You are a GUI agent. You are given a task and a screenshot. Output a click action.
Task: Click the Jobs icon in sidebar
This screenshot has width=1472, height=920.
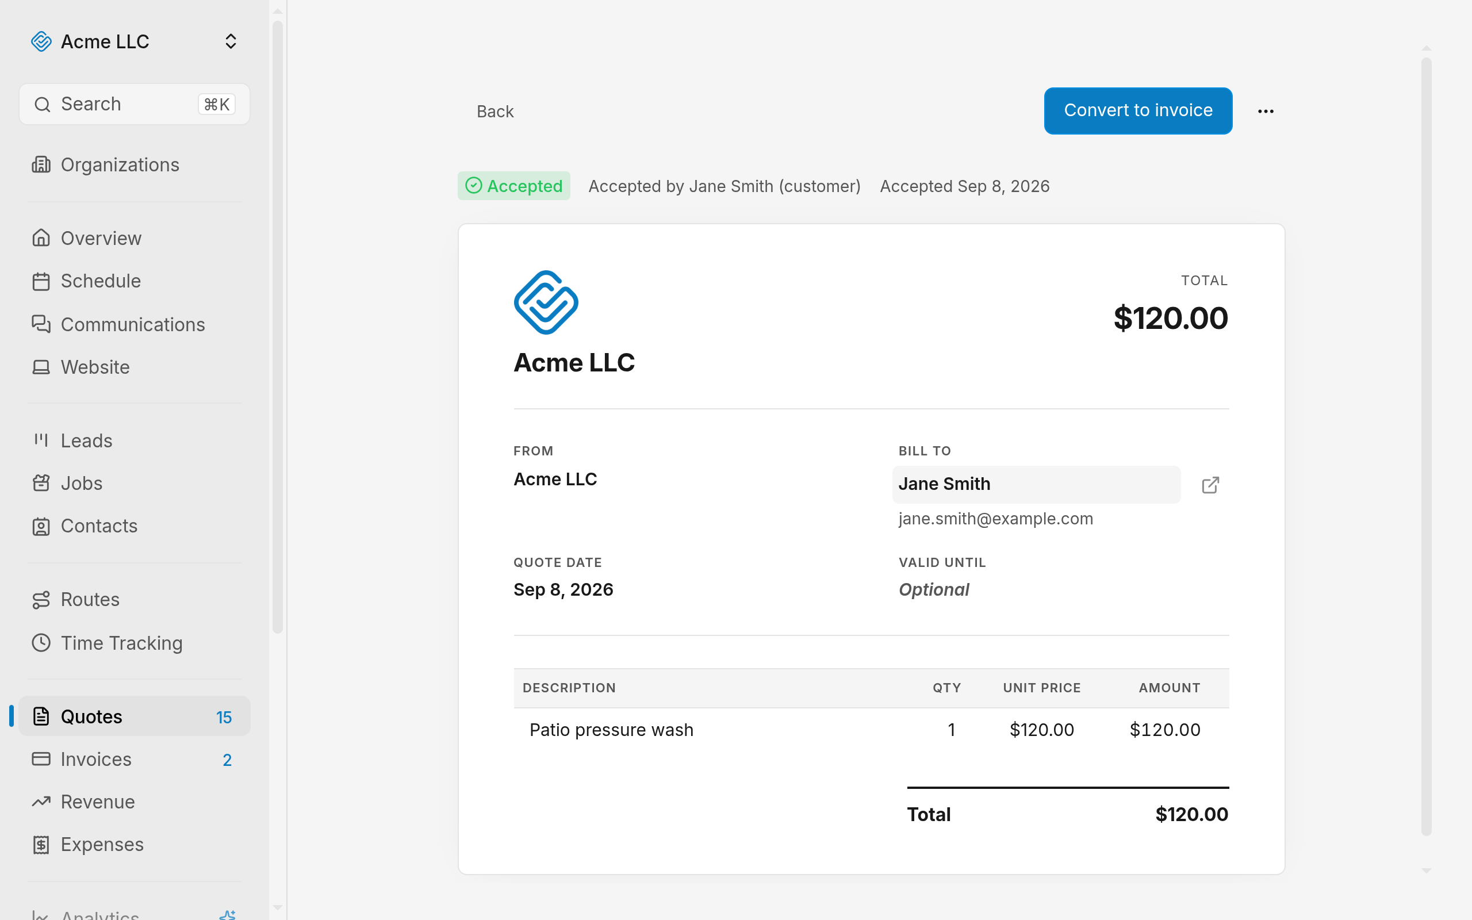click(41, 483)
